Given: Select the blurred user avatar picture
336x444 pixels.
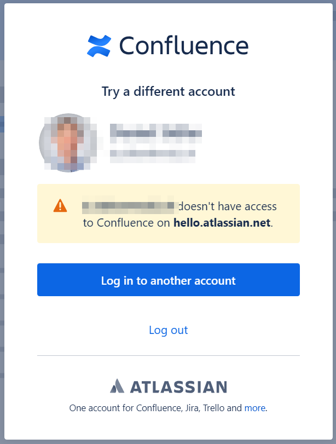Looking at the screenshot, I should [x=68, y=143].
